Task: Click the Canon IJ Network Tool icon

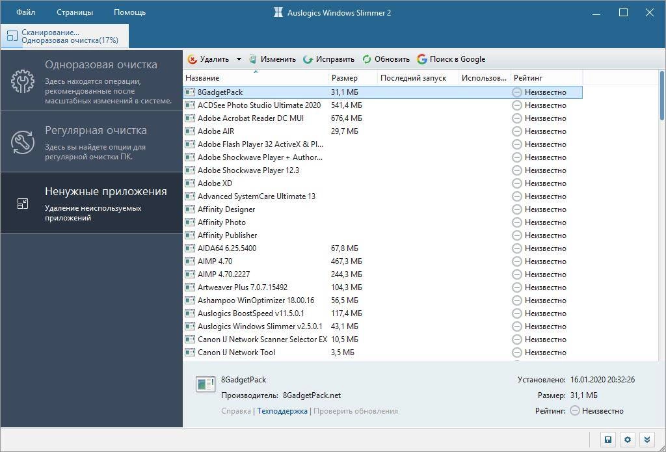Action: click(x=190, y=352)
